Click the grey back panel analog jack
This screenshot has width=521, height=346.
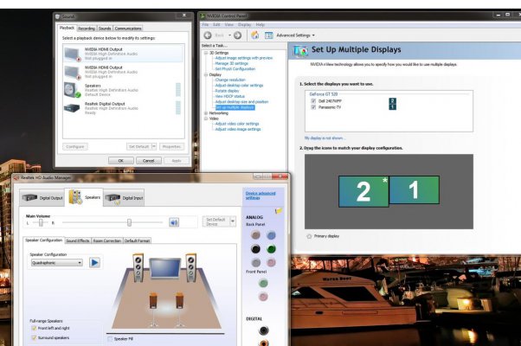click(x=255, y=262)
